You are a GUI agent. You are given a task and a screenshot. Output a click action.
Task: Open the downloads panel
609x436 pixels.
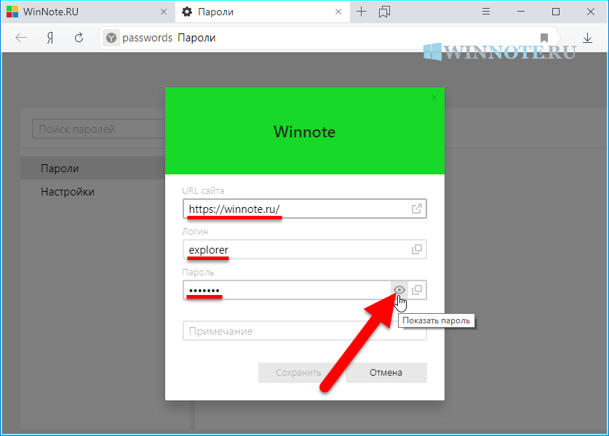(x=587, y=38)
